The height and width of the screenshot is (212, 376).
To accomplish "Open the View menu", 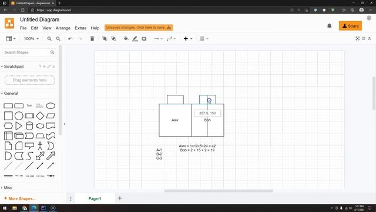I will tap(47, 28).
